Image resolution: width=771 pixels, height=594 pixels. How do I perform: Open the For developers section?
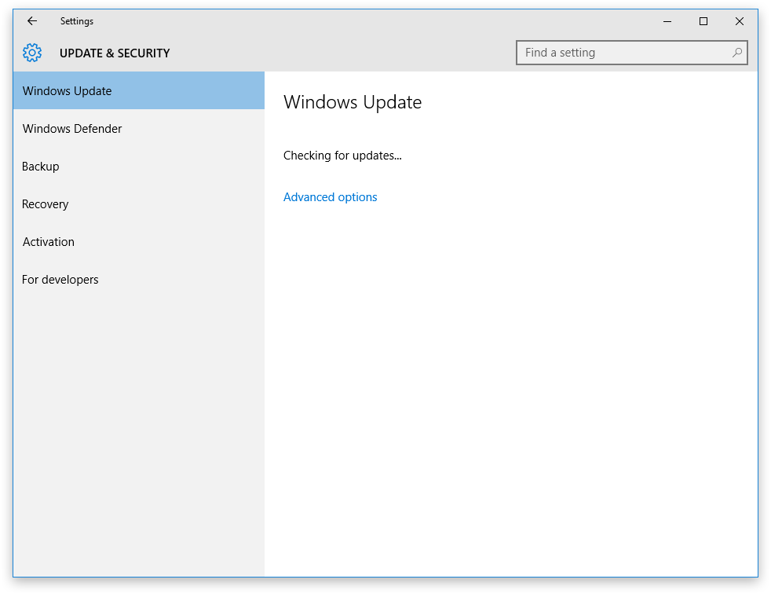click(60, 279)
